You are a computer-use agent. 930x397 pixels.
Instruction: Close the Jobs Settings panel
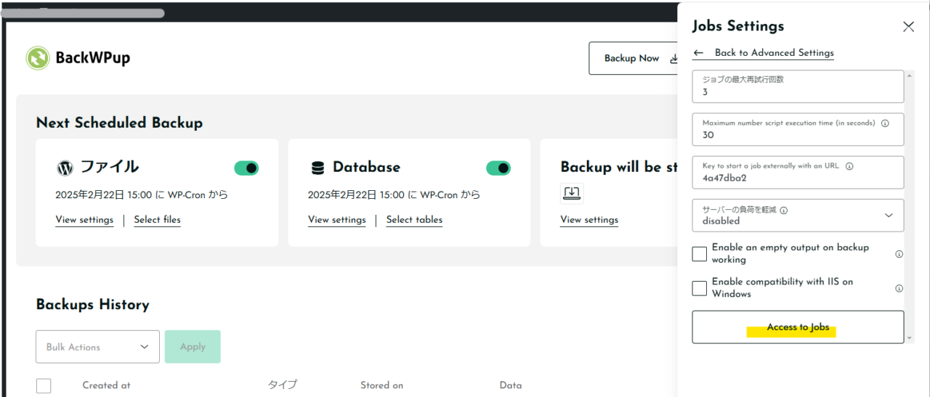tap(908, 27)
